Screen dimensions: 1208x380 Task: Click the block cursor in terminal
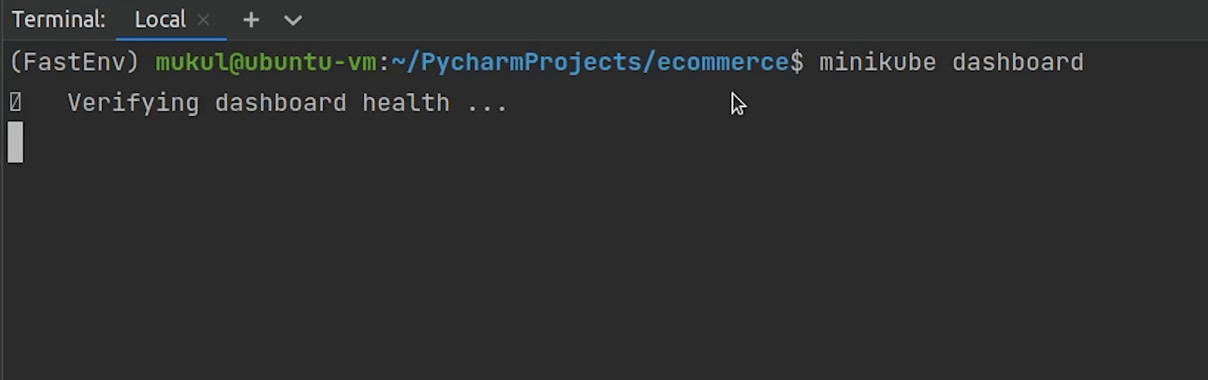tap(15, 142)
